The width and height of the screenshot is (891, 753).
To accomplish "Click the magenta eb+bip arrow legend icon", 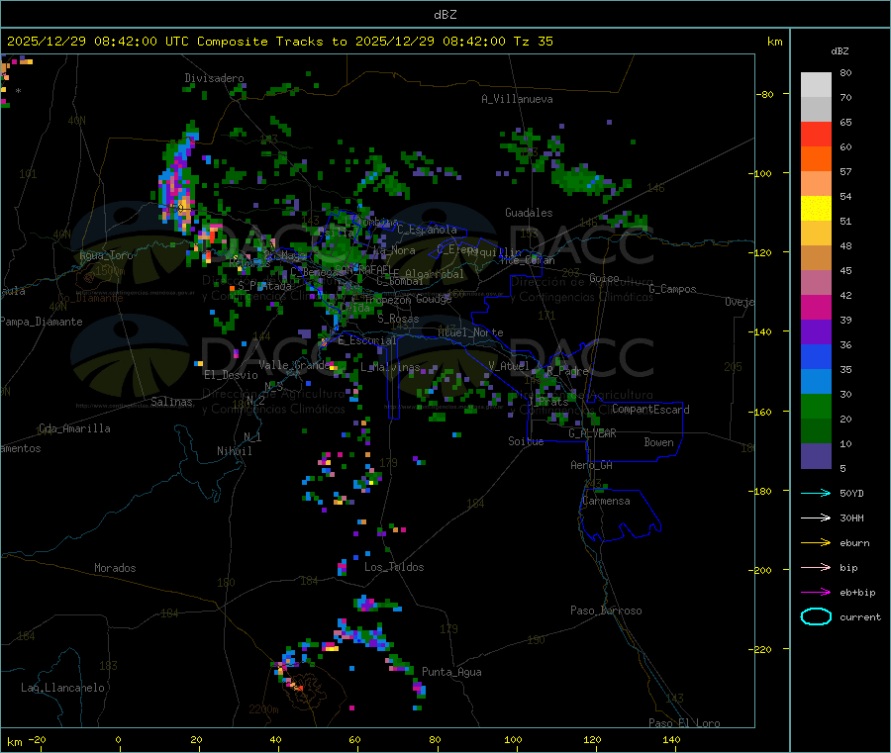I will tap(816, 593).
